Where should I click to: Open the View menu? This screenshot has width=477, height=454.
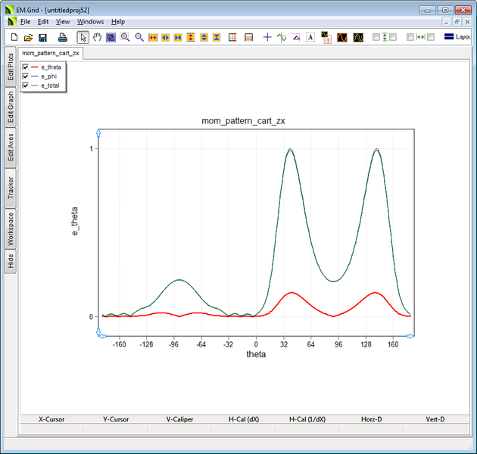click(63, 22)
